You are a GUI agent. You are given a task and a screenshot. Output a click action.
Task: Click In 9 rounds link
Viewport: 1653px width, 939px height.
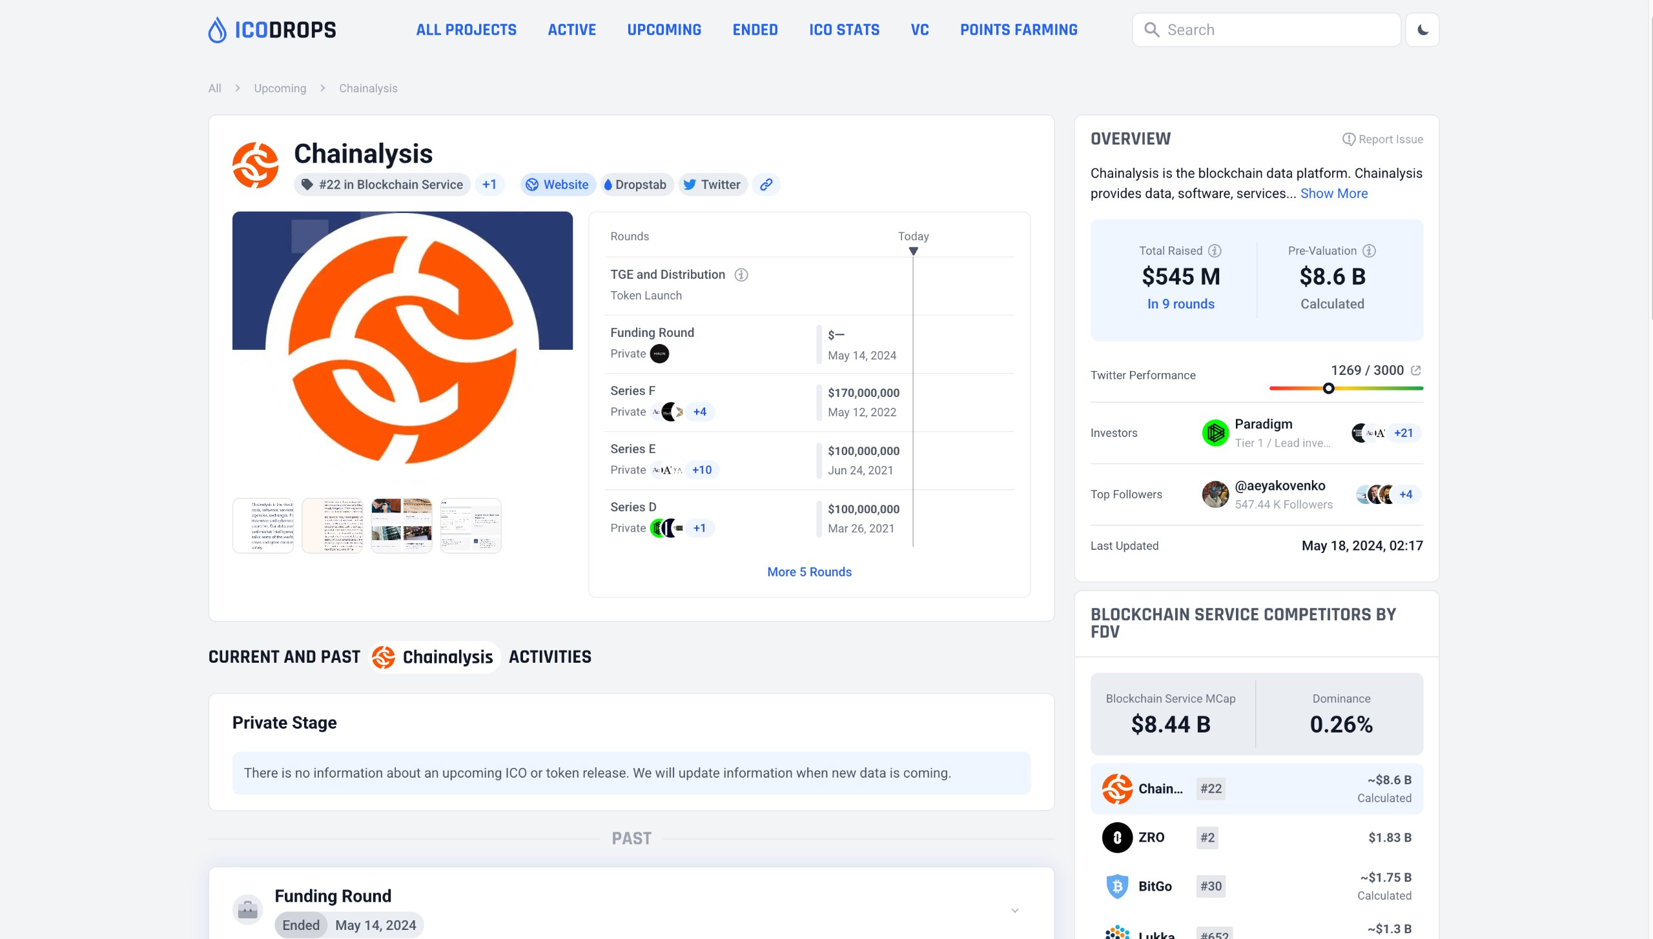tap(1180, 304)
